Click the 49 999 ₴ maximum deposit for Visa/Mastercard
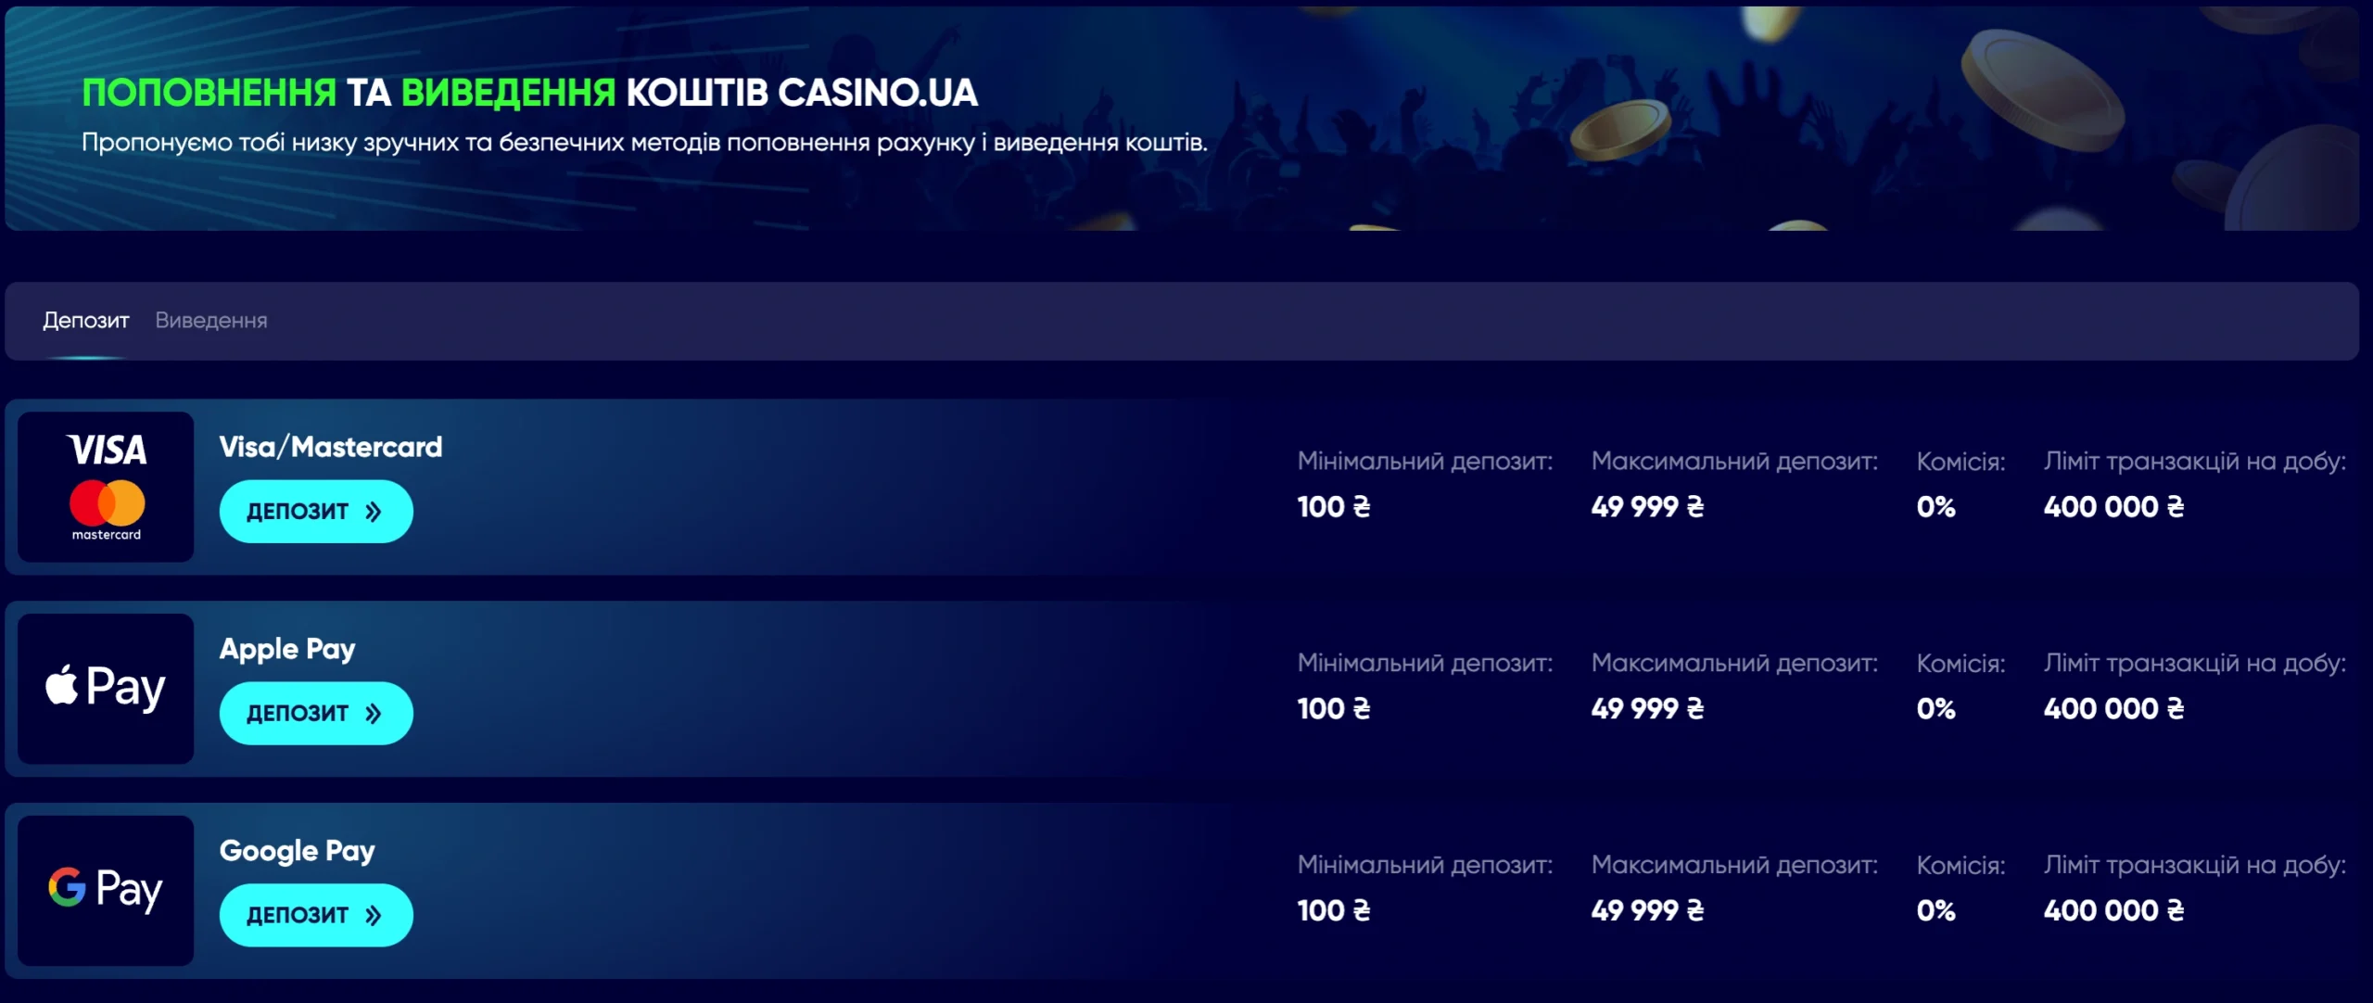 [1648, 507]
